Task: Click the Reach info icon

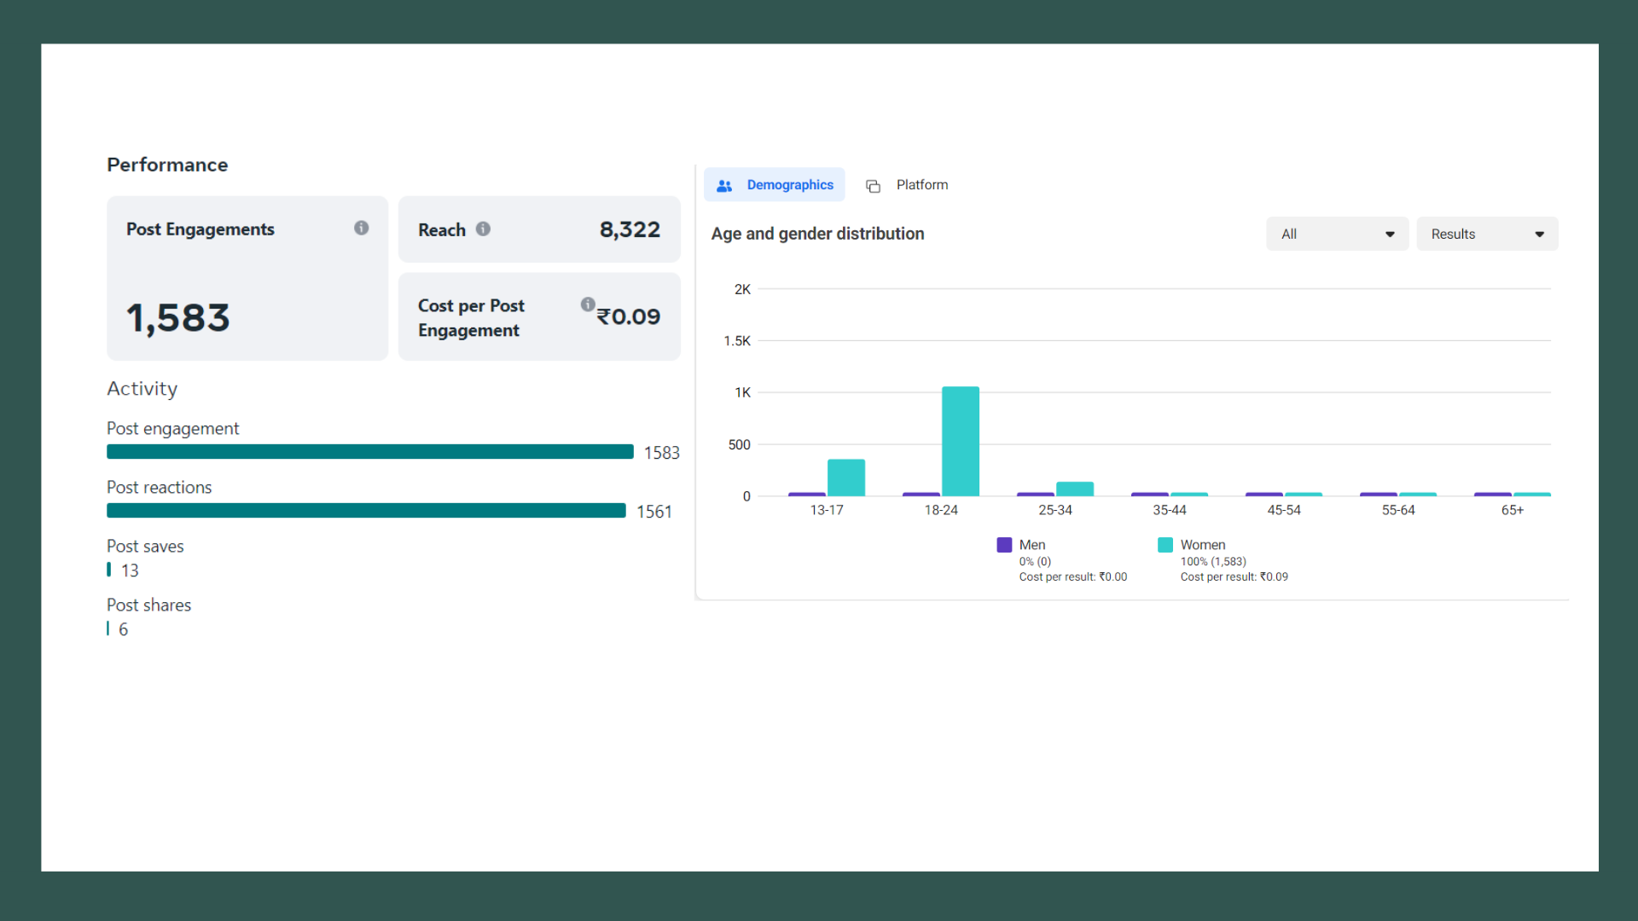Action: pos(483,229)
